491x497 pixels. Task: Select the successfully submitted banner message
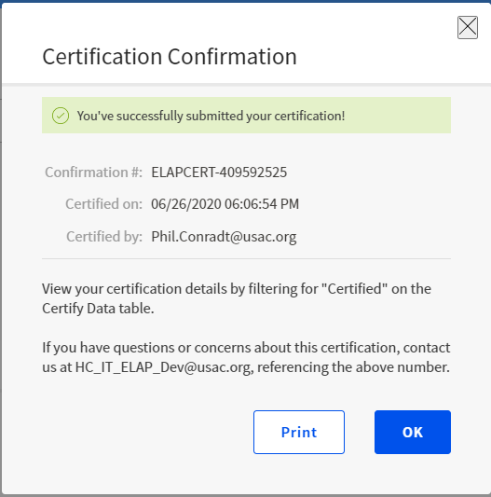coord(211,116)
